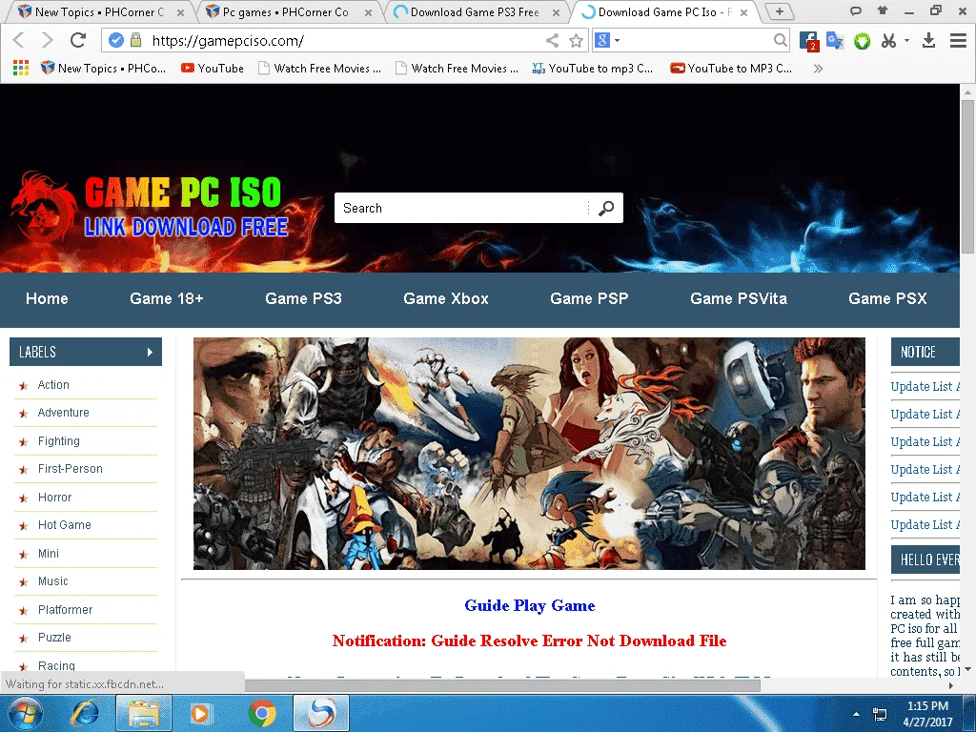Open a new browser tab
The width and height of the screenshot is (976, 732).
click(x=779, y=11)
